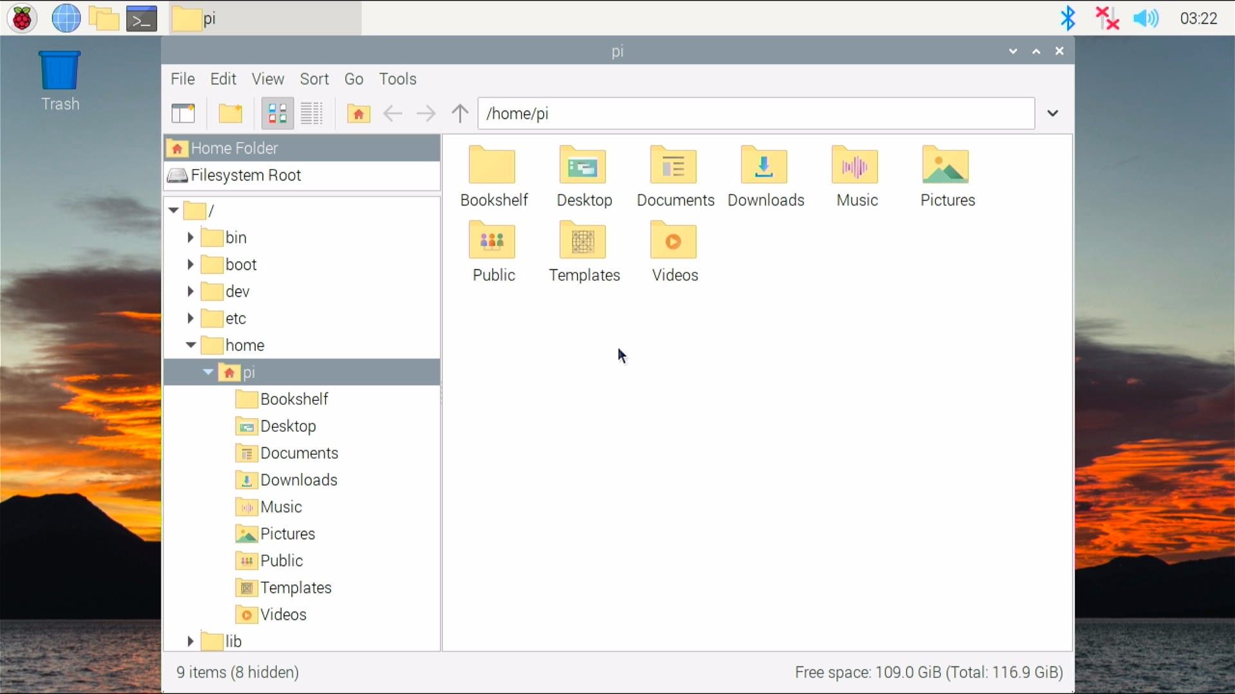The image size is (1235, 694).
Task: Open the Sort menu
Action: 315,78
